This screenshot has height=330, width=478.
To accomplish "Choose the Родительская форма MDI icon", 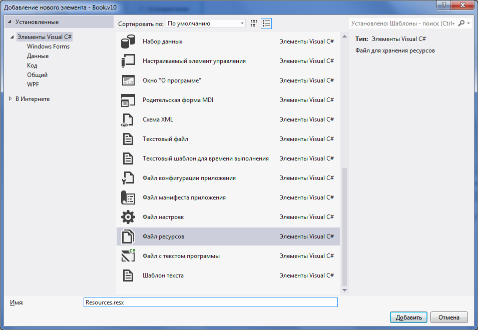I will tap(128, 100).
